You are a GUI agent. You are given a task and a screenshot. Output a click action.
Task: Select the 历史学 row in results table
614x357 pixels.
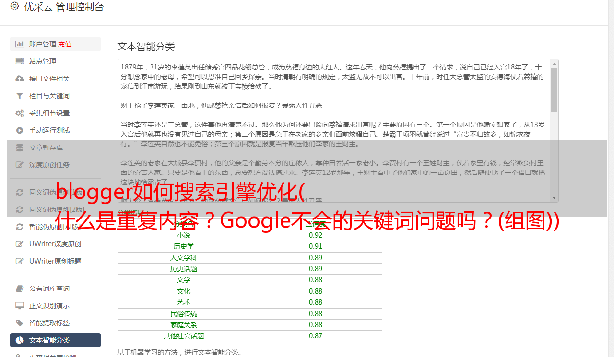click(249, 246)
